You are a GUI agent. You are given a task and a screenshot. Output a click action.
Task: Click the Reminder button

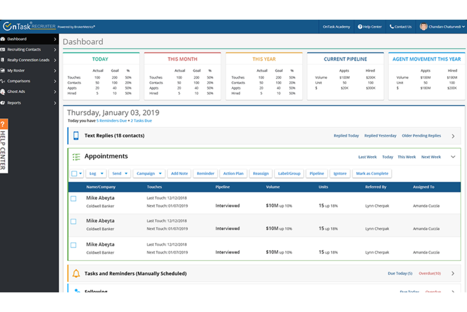205,174
